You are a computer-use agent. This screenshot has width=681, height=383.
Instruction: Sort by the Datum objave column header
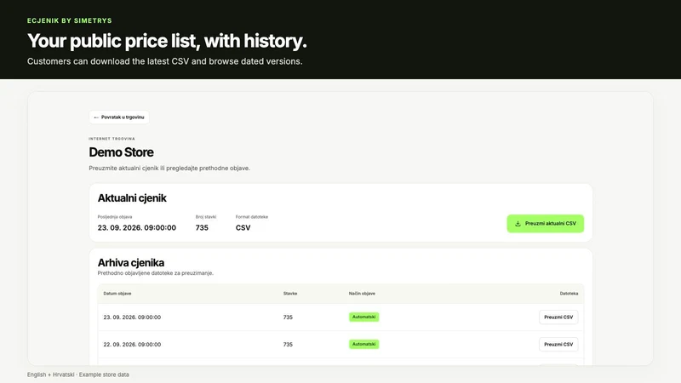tap(117, 294)
